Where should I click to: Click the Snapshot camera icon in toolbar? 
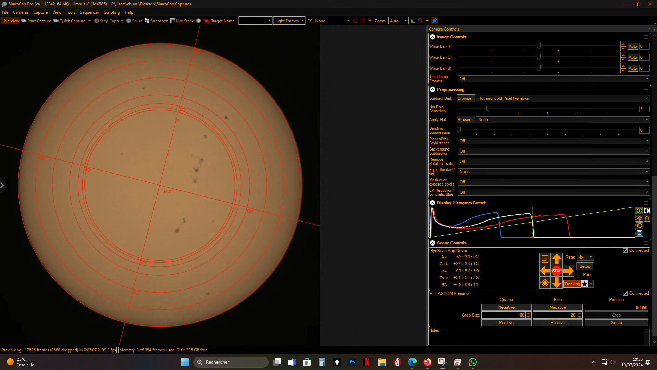pos(147,21)
